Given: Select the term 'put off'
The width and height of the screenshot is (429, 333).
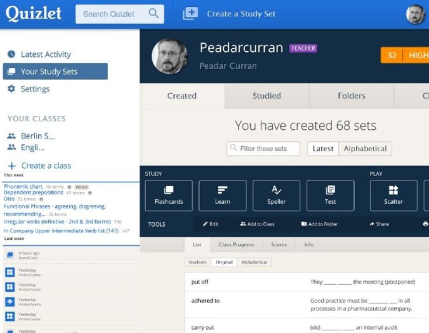Looking at the screenshot, I should point(200,282).
